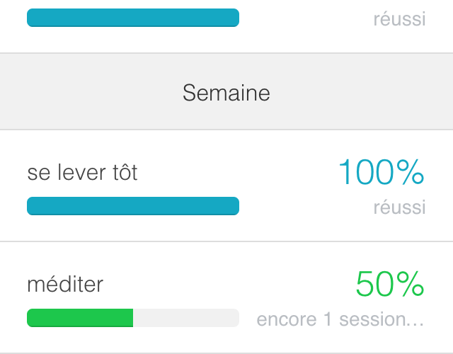This screenshot has width=453, height=354.
Task: Tap "réussi" status under 100%
Action: point(400,207)
